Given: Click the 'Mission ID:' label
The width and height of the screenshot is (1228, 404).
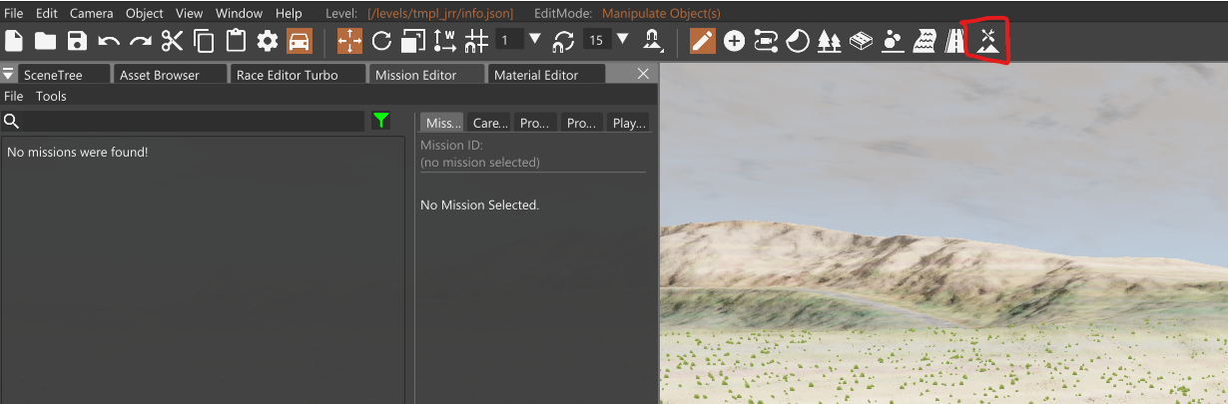Looking at the screenshot, I should (451, 146).
